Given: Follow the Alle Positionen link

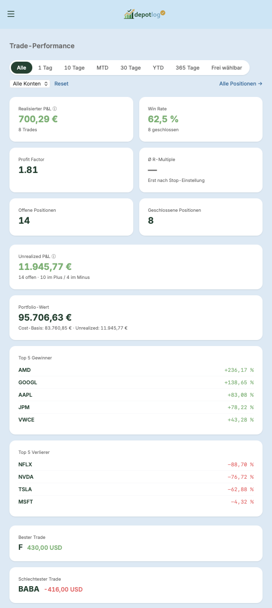Looking at the screenshot, I should coord(241,84).
